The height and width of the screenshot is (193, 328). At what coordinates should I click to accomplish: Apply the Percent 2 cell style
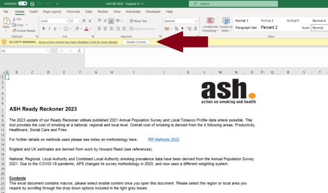tap(269, 28)
